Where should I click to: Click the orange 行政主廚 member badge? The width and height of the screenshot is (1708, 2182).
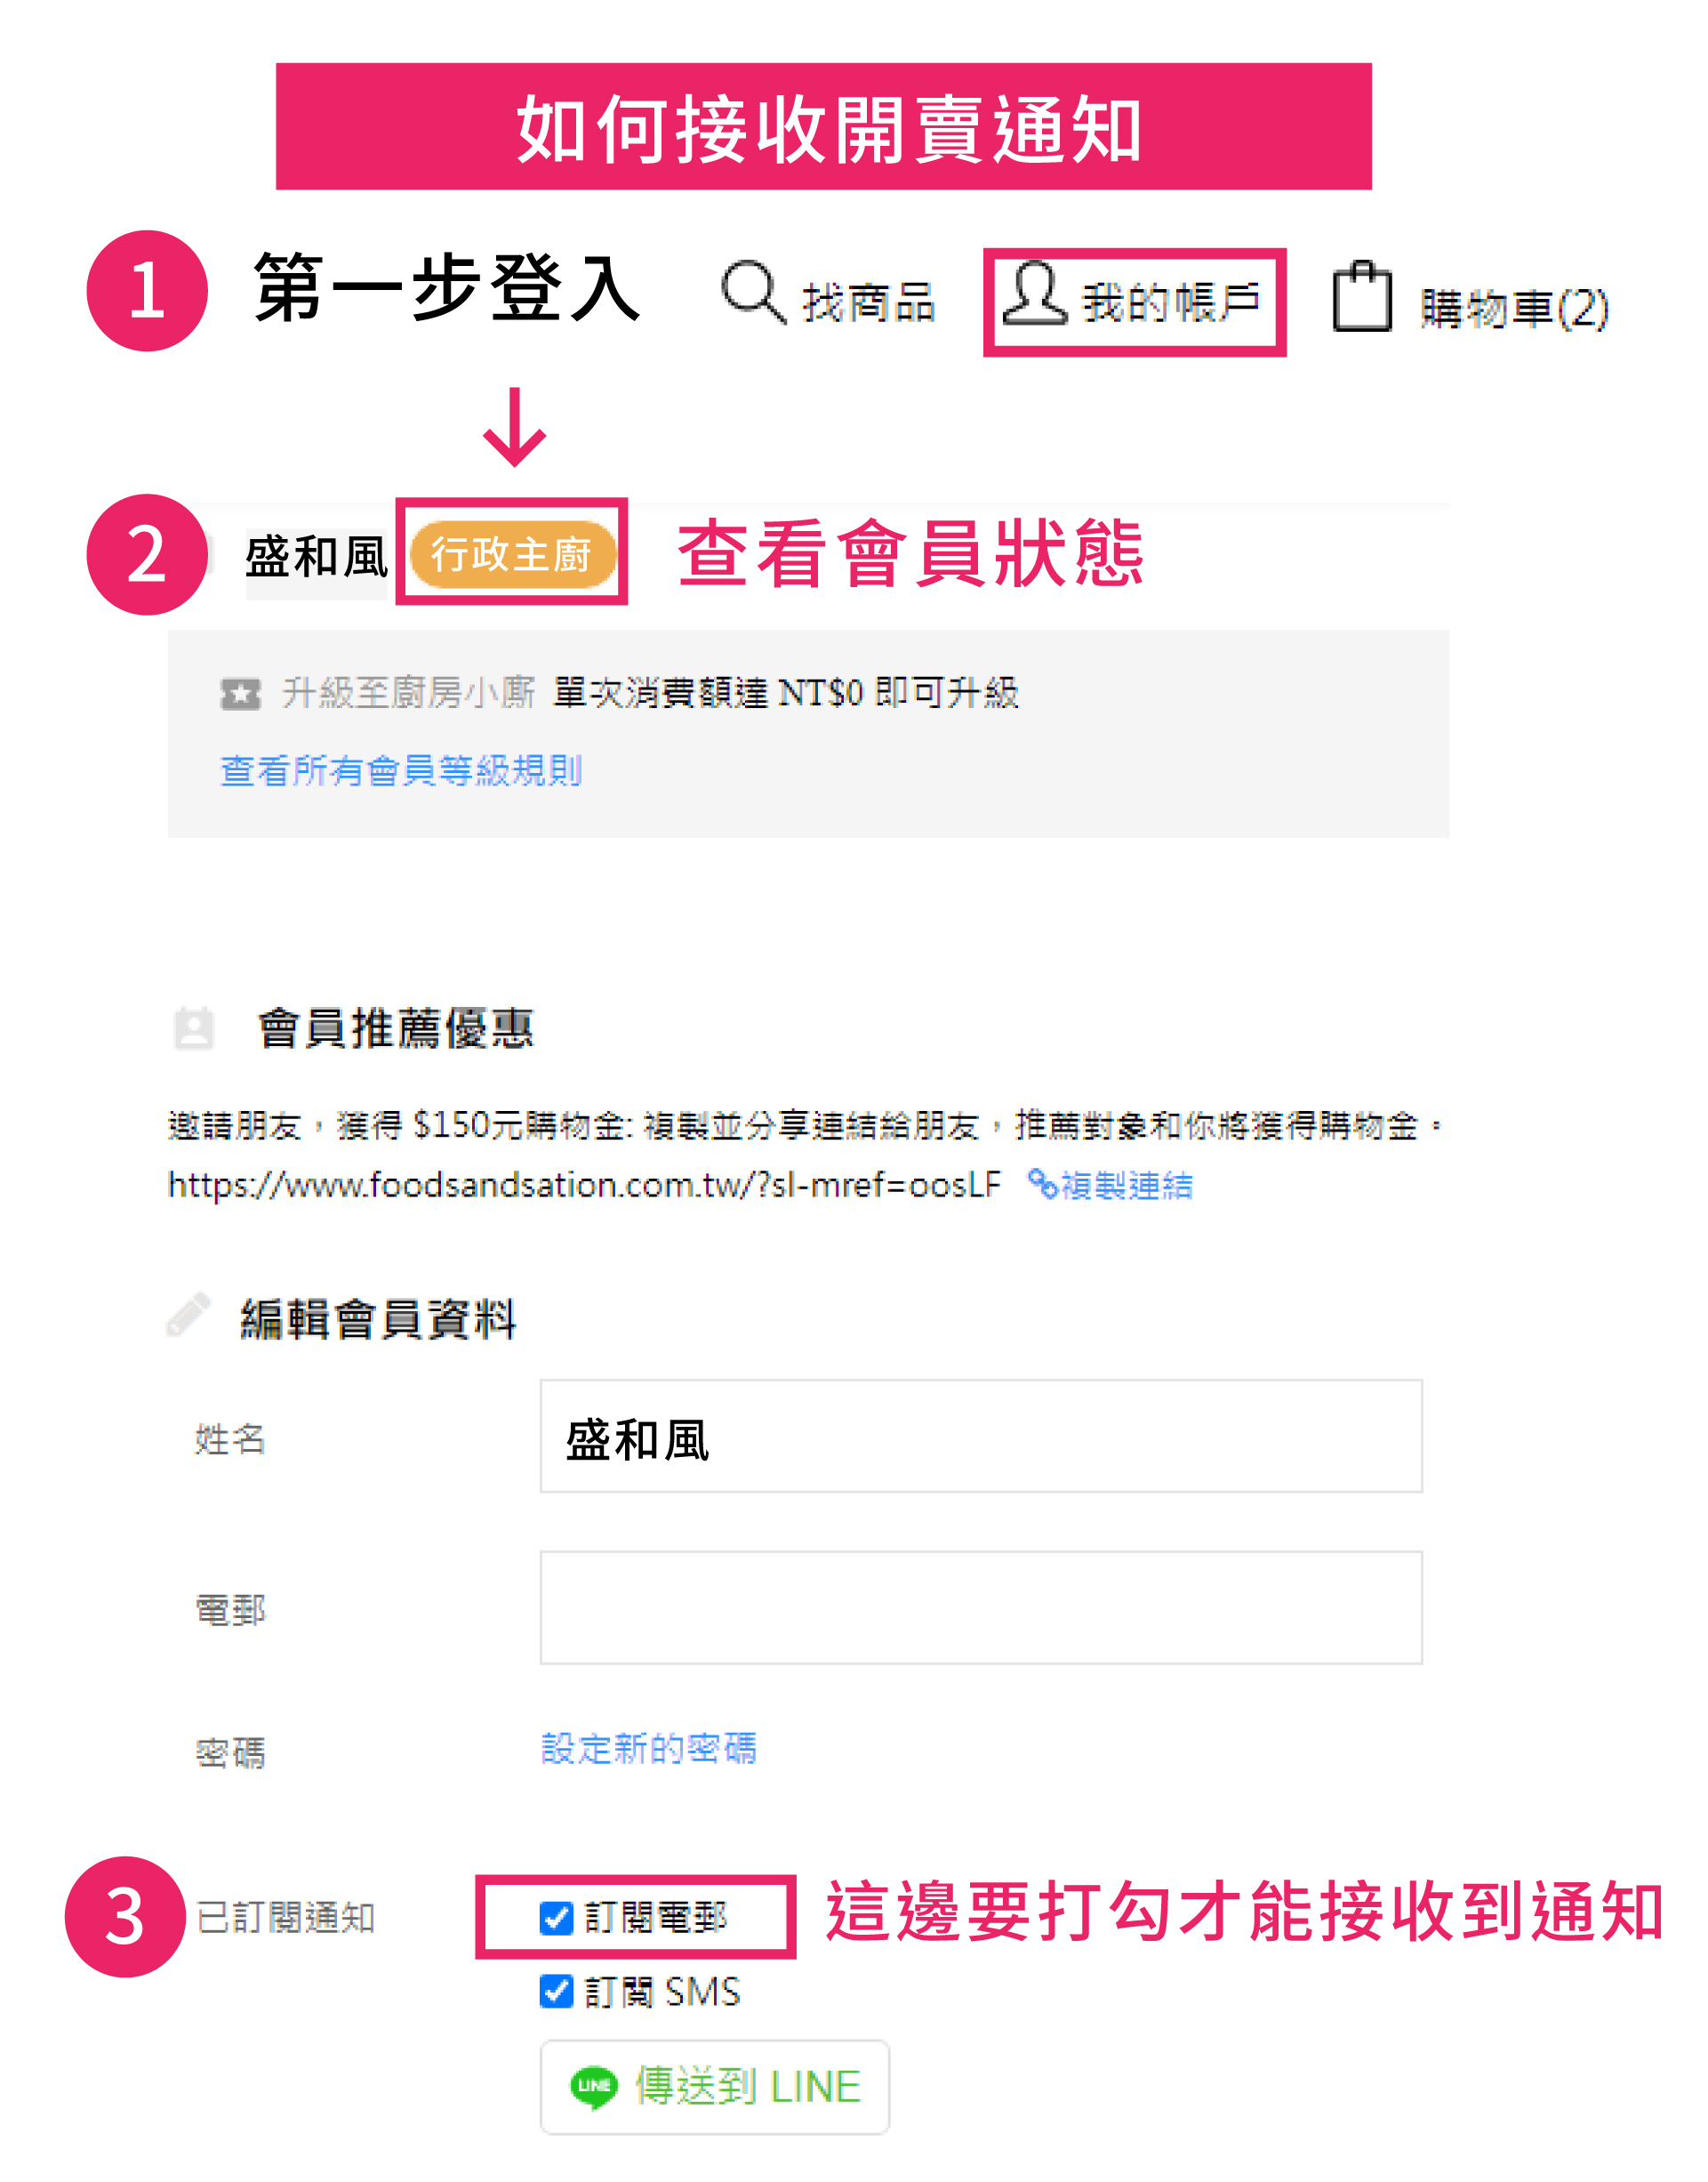click(511, 553)
